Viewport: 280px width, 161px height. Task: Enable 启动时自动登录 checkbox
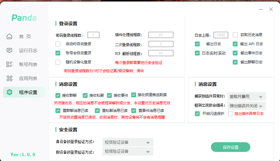pyautogui.click(x=58, y=44)
